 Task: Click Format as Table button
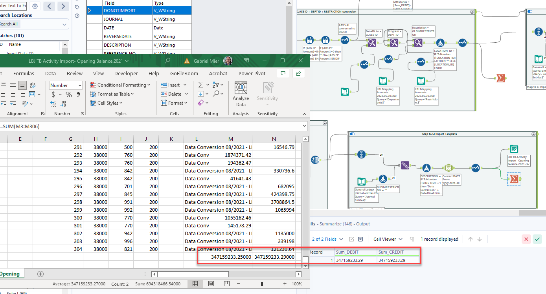click(x=112, y=94)
